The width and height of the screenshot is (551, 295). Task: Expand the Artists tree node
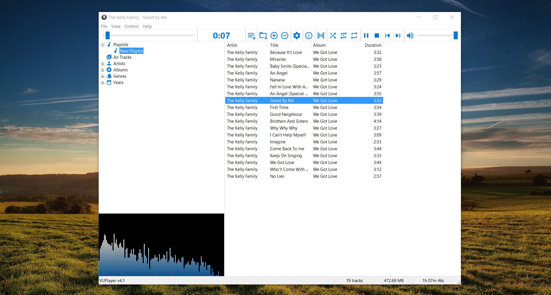pos(103,63)
